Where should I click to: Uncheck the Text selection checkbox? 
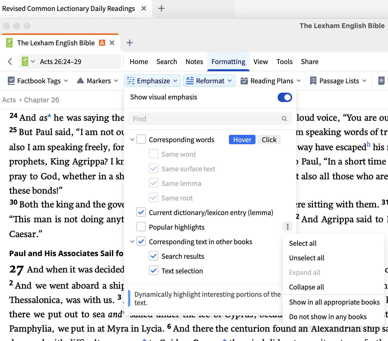click(154, 270)
